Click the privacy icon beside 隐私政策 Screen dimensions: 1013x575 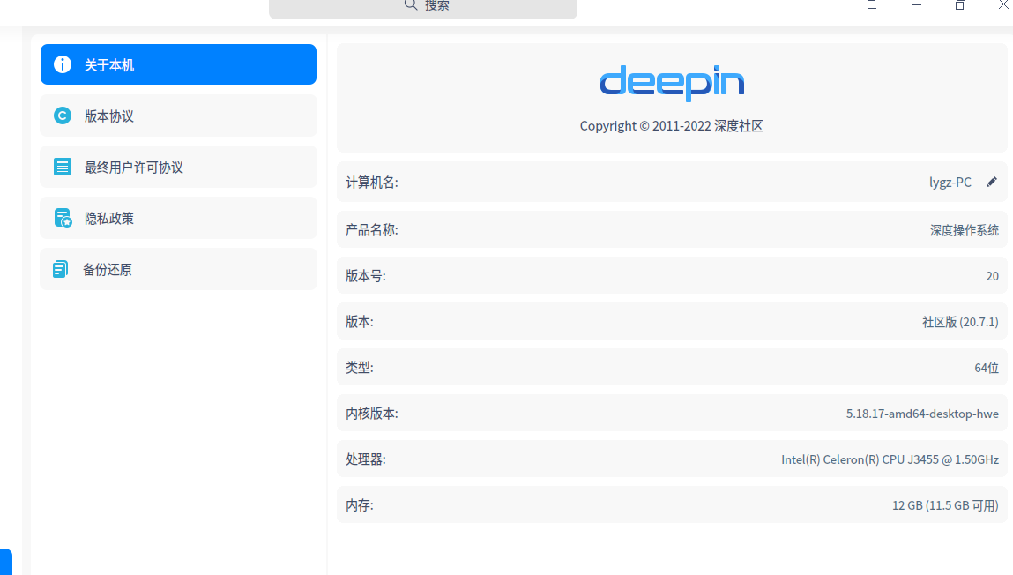pos(63,219)
